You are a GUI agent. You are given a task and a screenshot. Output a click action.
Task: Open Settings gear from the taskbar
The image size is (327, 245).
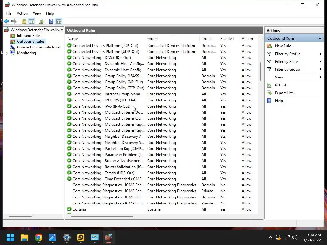pos(67,237)
